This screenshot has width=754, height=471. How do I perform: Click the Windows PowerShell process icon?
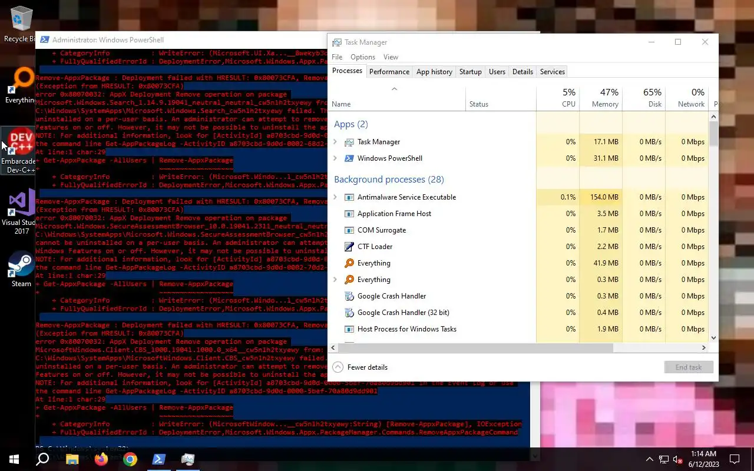pyautogui.click(x=349, y=158)
